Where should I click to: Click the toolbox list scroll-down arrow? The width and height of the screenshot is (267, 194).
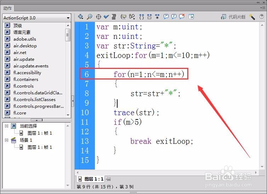68,115
